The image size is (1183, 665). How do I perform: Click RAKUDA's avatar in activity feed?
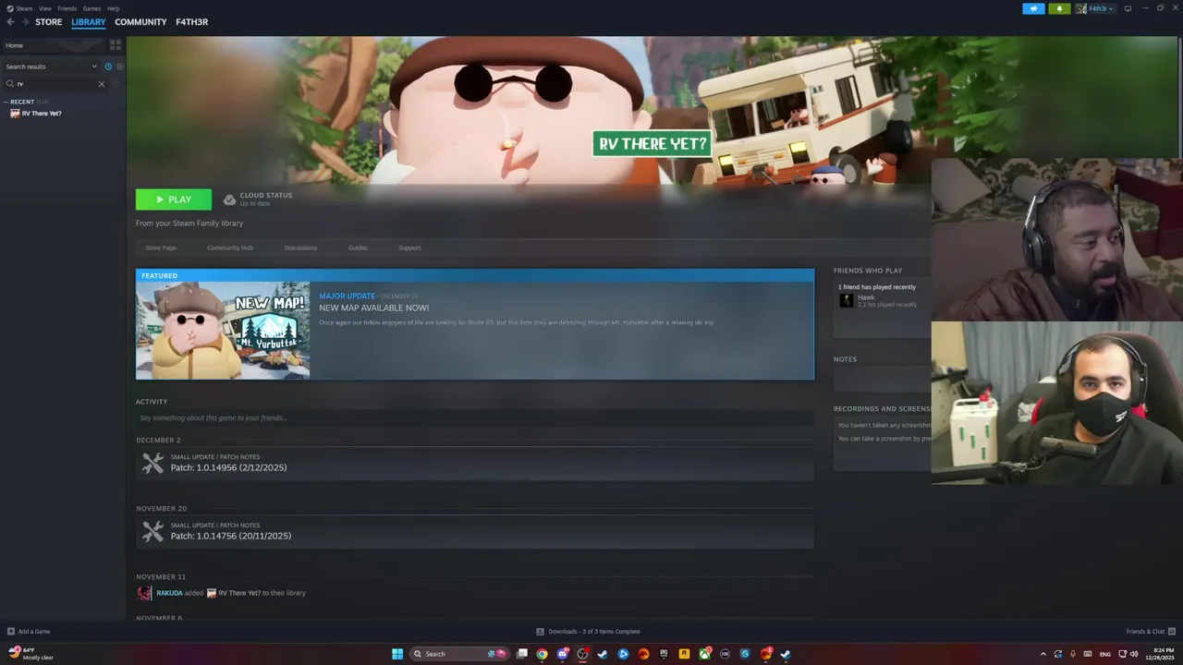[144, 593]
